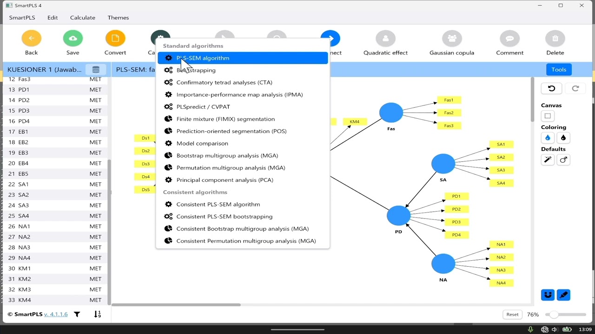Click the Comment toolbar icon
This screenshot has width=595, height=334.
(509, 39)
